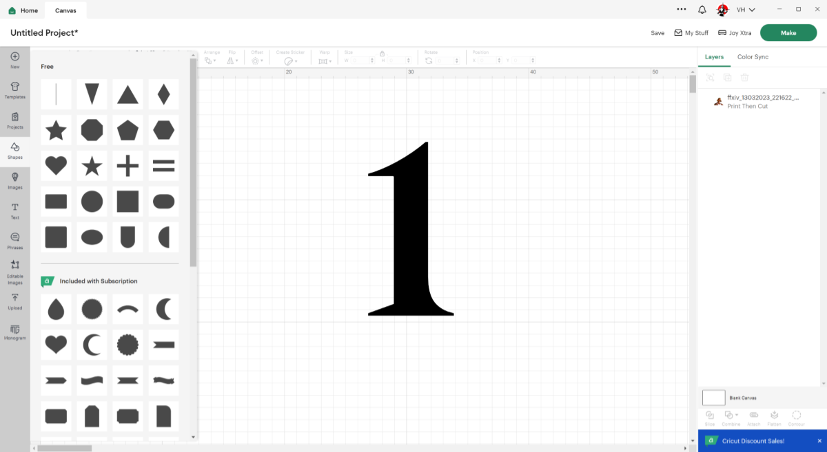The height and width of the screenshot is (452, 827).
Task: Click Save in the header
Action: coord(657,33)
